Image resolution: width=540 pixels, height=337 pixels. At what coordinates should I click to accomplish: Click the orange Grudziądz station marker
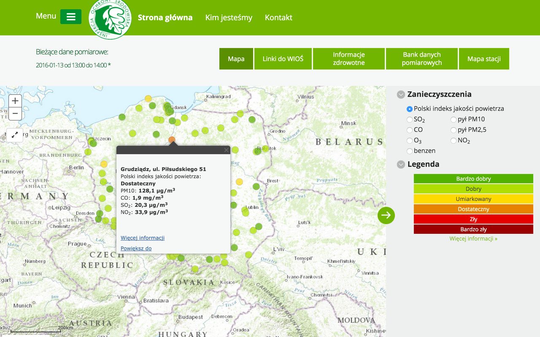coord(172,139)
